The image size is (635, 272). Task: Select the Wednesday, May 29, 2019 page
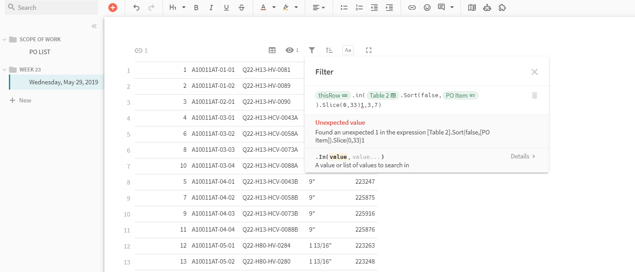click(x=63, y=82)
